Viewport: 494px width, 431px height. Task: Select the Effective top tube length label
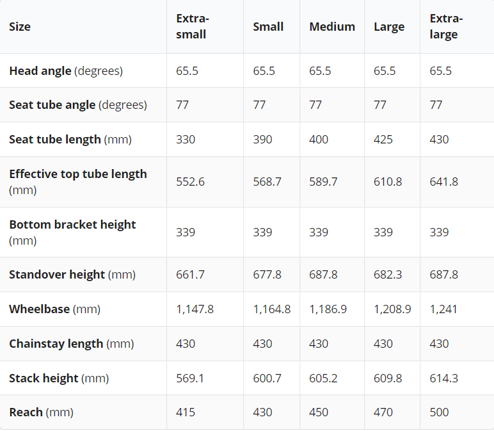[78, 182]
